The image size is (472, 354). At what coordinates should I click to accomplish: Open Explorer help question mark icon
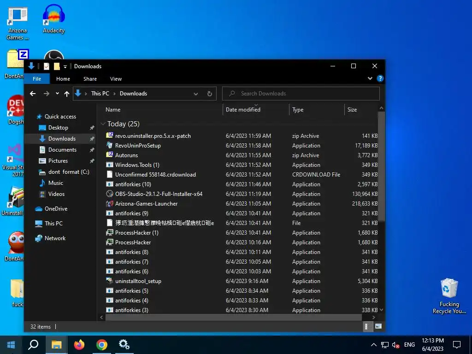click(x=380, y=78)
